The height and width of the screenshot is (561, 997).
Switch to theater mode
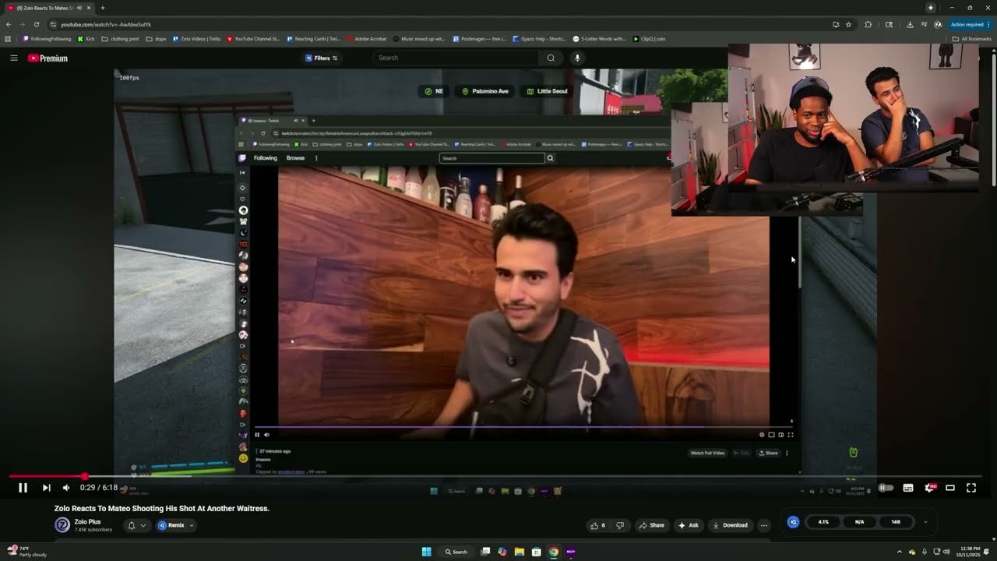click(x=950, y=488)
